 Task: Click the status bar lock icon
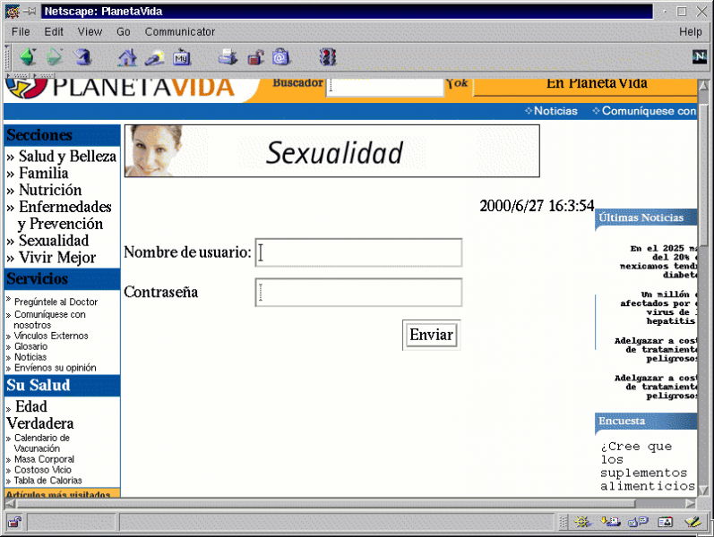[14, 522]
